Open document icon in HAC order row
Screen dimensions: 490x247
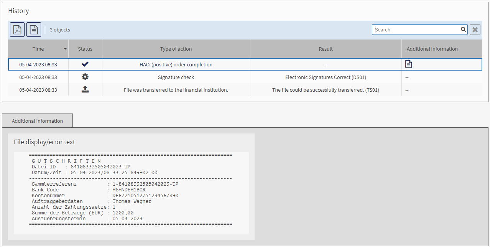click(x=409, y=64)
